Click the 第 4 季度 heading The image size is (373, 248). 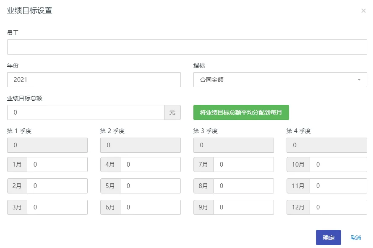pos(299,131)
